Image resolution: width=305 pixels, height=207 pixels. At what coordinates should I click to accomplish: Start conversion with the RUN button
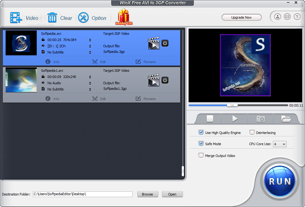[x=280, y=182]
